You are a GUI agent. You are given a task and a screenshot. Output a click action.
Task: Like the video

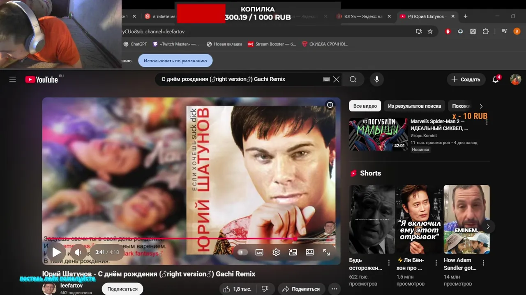pos(237,289)
